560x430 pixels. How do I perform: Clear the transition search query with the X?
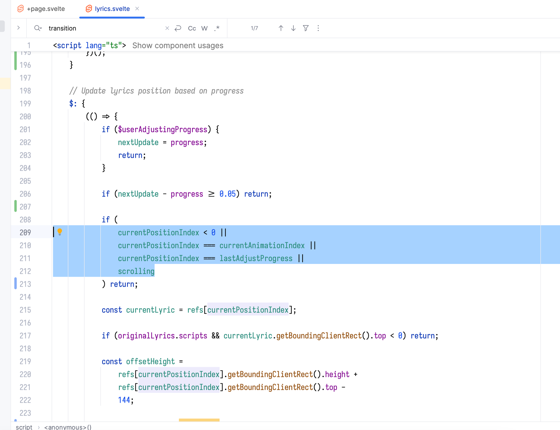point(167,28)
